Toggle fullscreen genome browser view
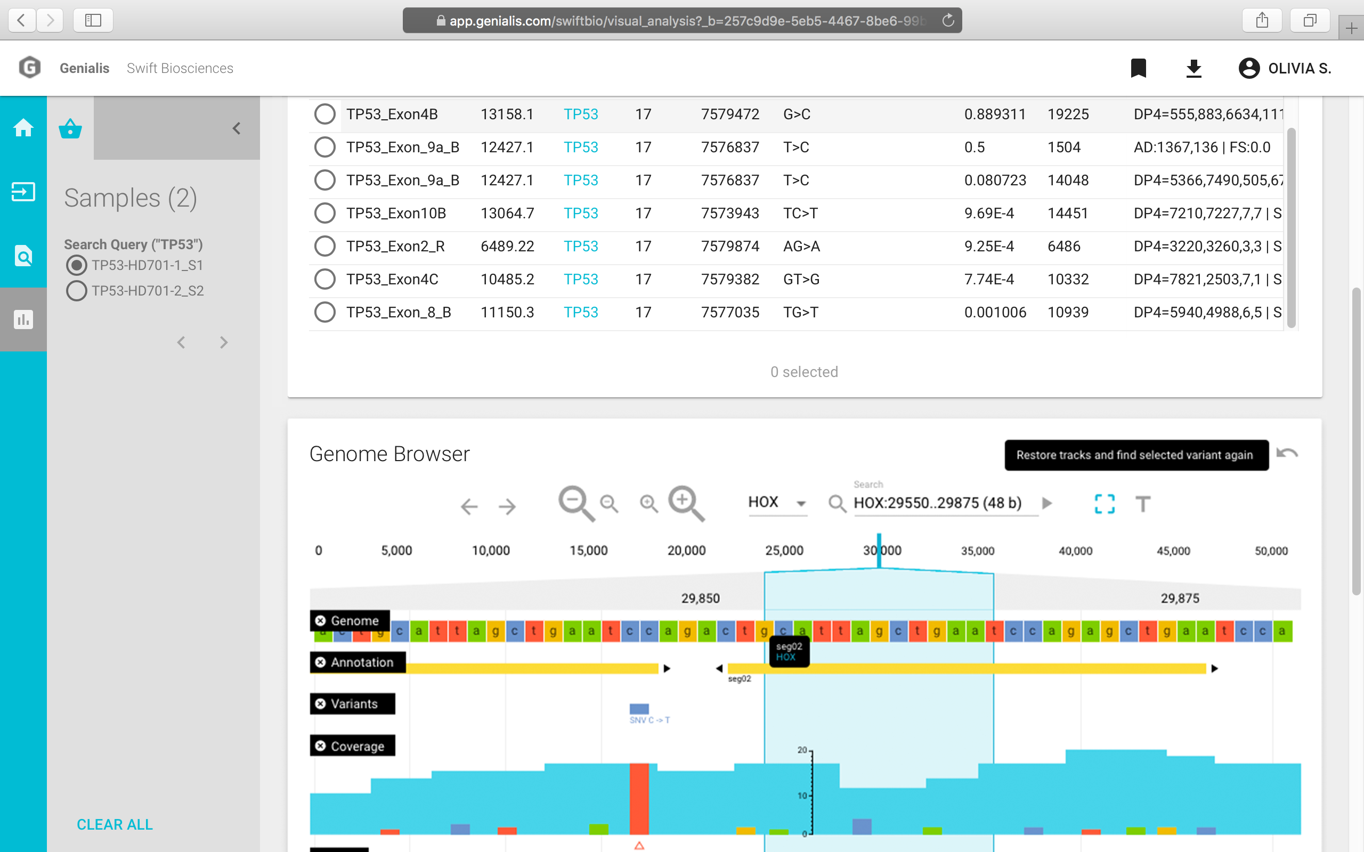The width and height of the screenshot is (1364, 852). (x=1104, y=504)
